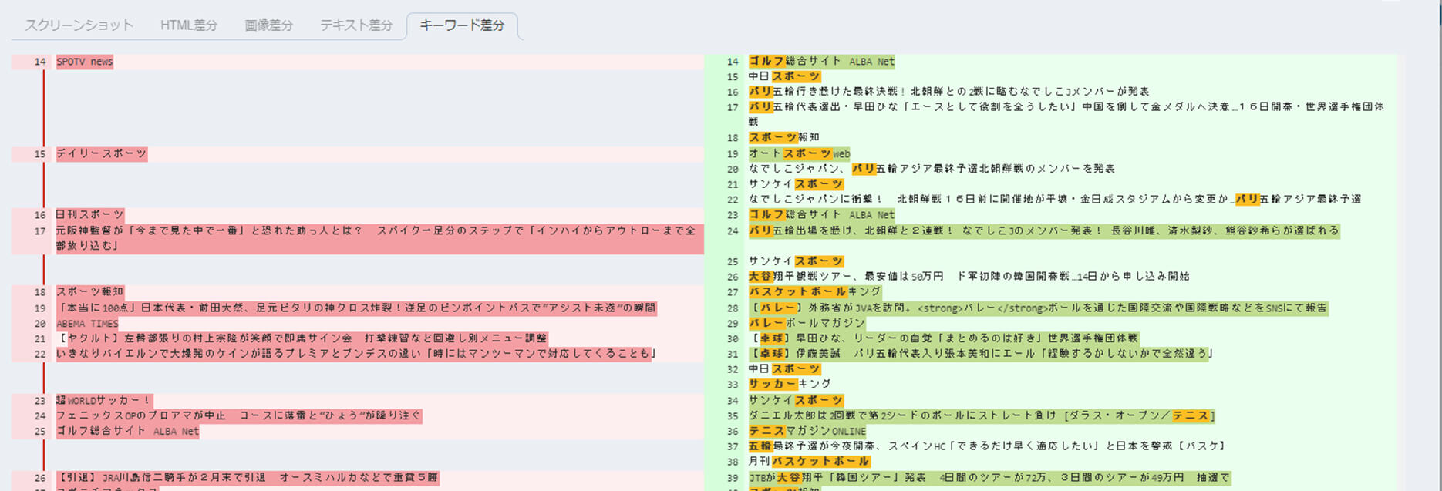Select the line starting '【ヤクルト】左脇部張り'
The height and width of the screenshot is (491, 1442).
point(302,338)
